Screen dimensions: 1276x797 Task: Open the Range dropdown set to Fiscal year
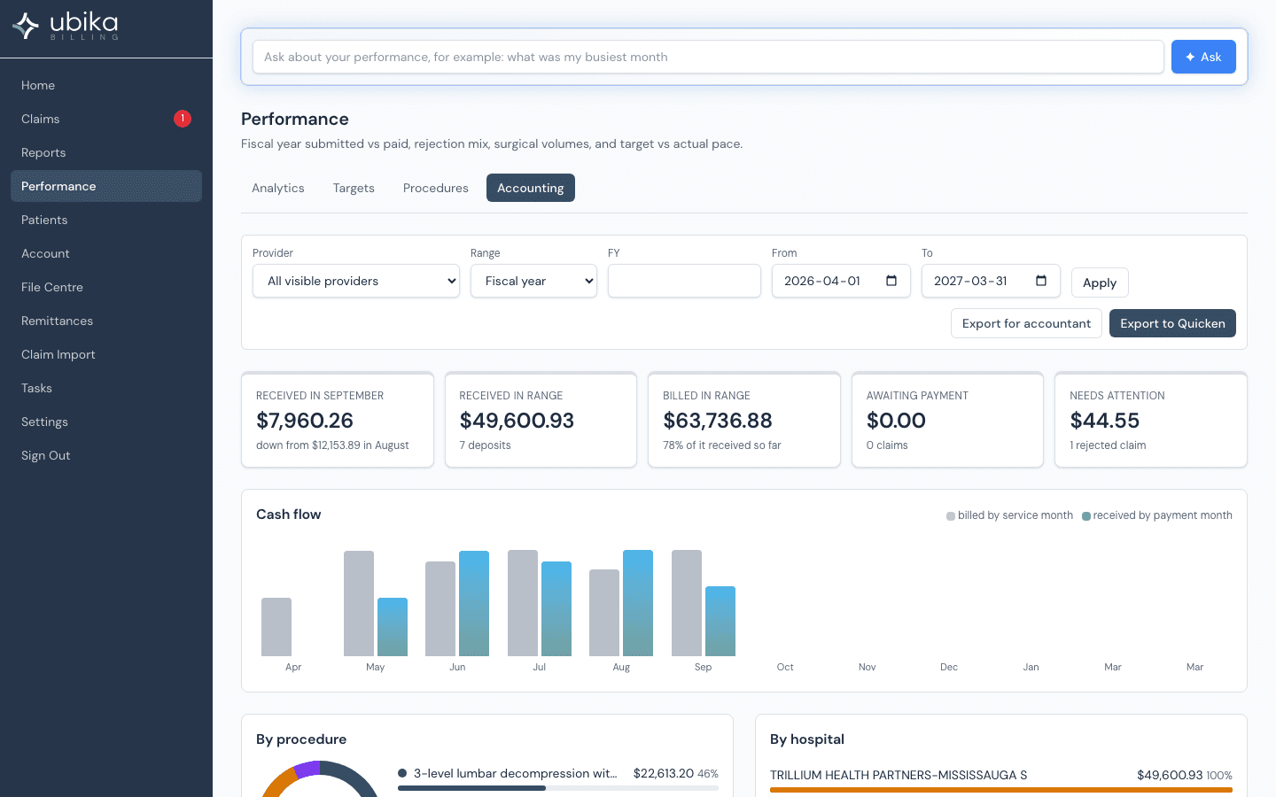[x=533, y=281]
